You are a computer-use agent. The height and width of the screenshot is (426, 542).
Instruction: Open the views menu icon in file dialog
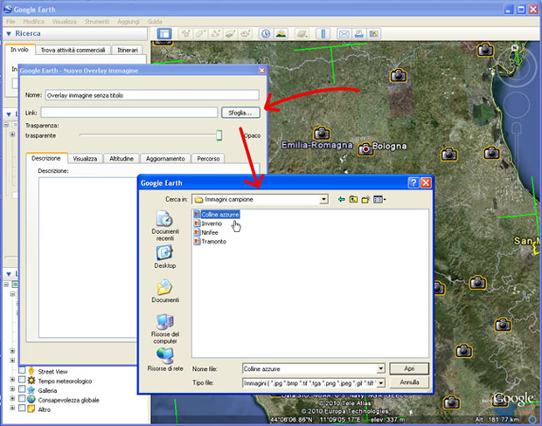pyautogui.click(x=379, y=199)
